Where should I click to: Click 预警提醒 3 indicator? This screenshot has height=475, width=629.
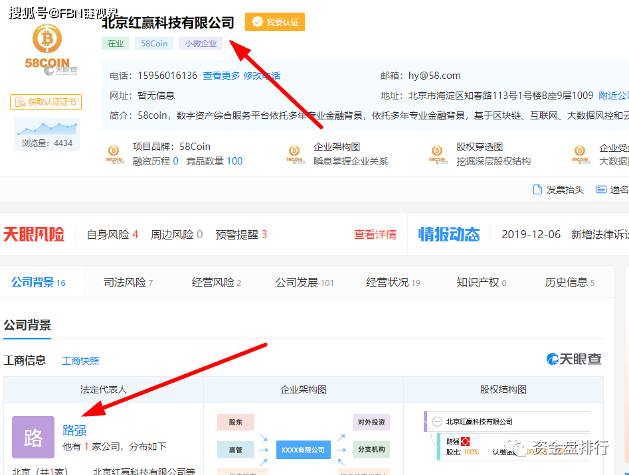[241, 234]
